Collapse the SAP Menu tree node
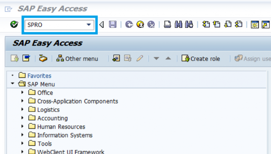 click(13, 84)
